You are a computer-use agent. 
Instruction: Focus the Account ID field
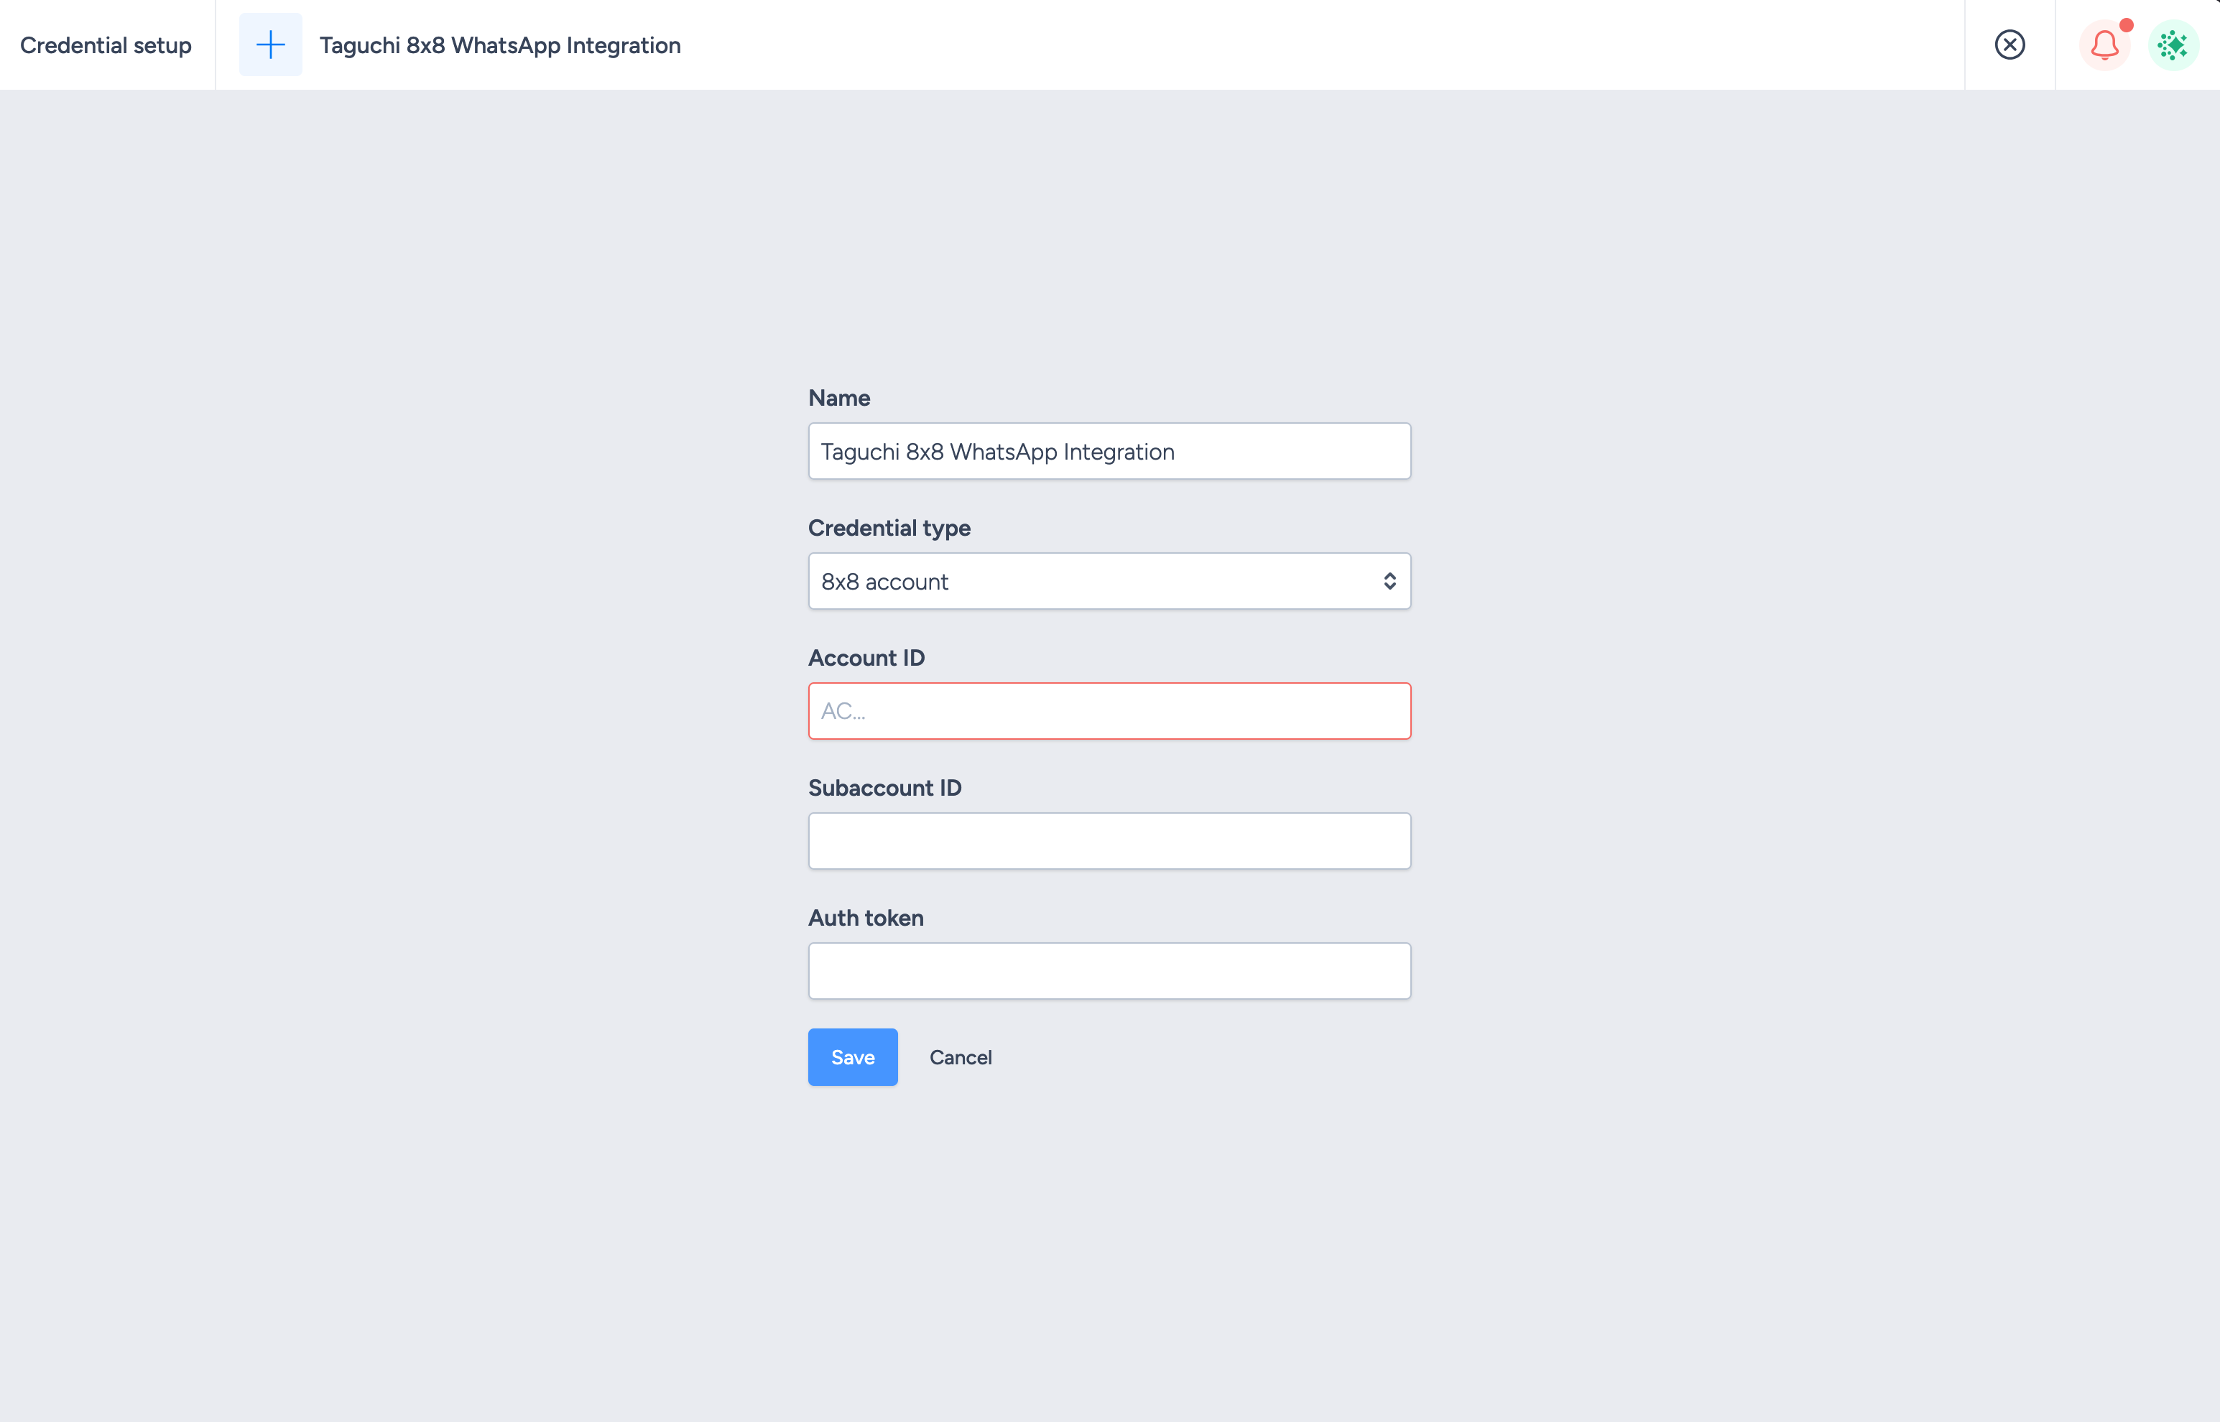click(1109, 711)
